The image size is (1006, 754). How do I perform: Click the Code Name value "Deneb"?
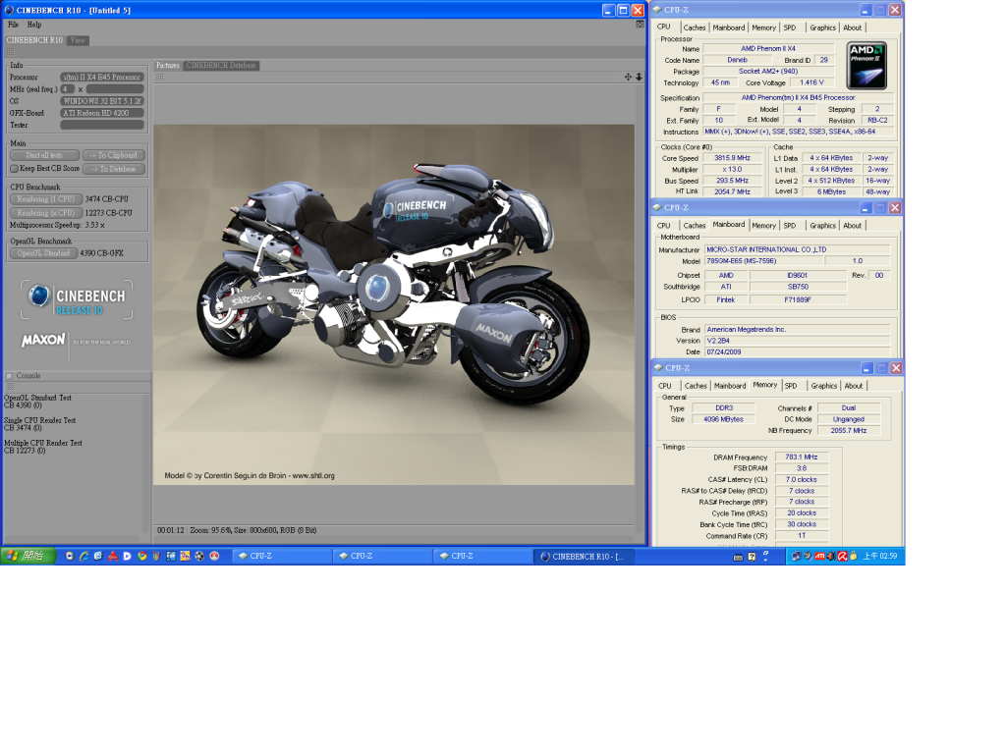[737, 60]
